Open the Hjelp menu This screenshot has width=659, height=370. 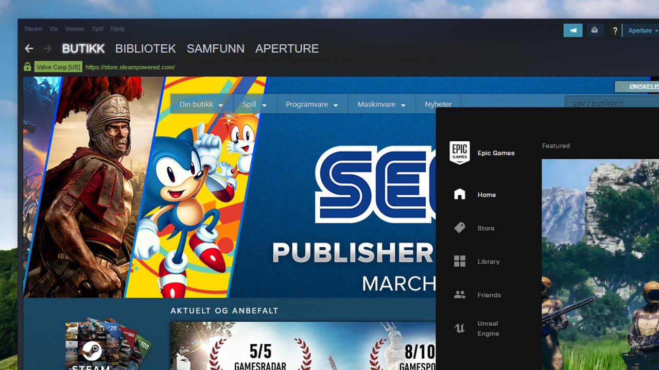click(117, 29)
